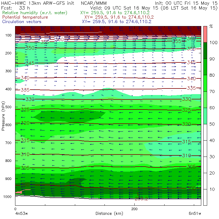Click the colorbar '10' tick label
The height and width of the screenshot is (219, 219).
(x=212, y=189)
